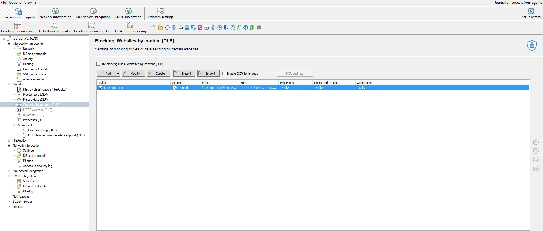Open Journal of requests from agents

click(518, 3)
